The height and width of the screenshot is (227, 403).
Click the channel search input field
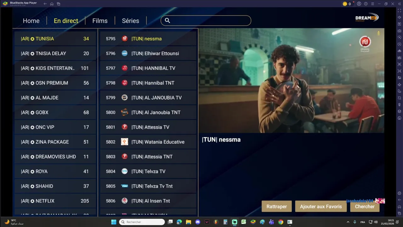tap(206, 20)
